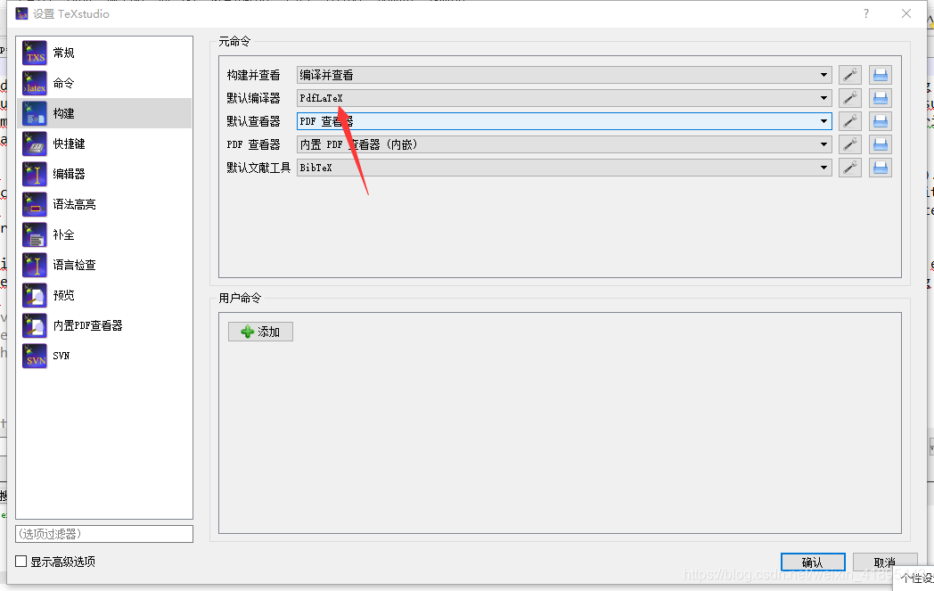
Task: Select 内置PDF查看器 label in category list
Action: (x=87, y=326)
